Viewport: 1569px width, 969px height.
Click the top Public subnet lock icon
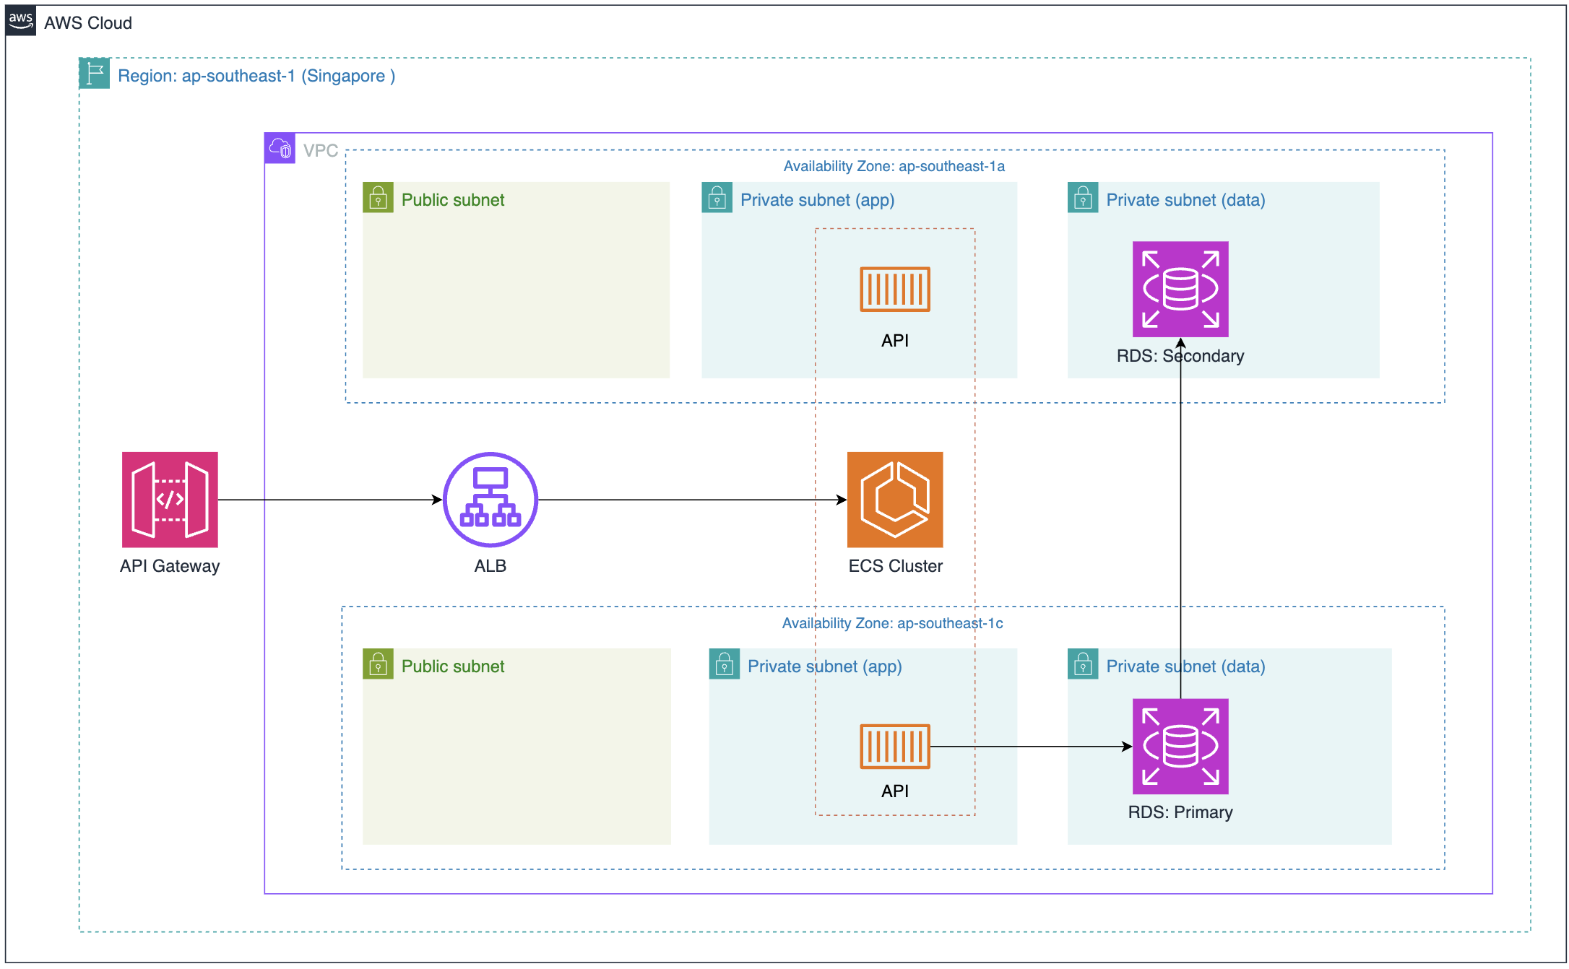(378, 197)
